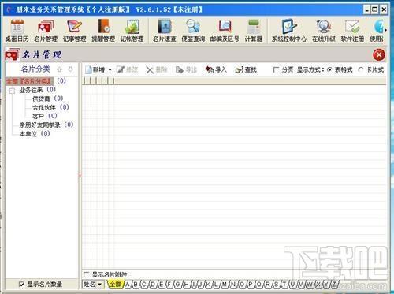
Task: Click the 修改 edit button
Action: 128,69
